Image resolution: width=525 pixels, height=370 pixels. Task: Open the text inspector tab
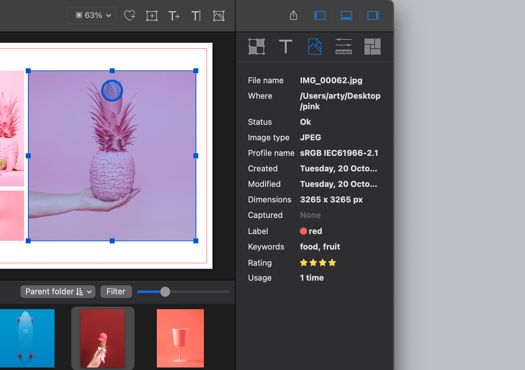(x=286, y=47)
